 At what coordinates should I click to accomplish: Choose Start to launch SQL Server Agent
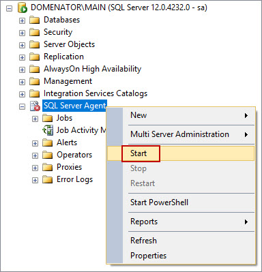coord(181,153)
